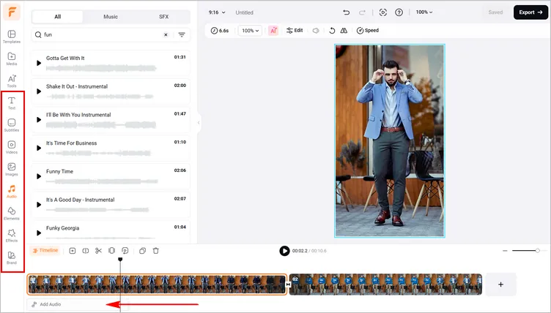Open the audio search filter options

(182, 35)
